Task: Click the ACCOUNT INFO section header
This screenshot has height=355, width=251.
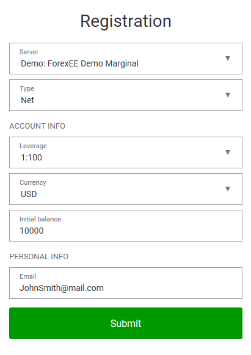Action: tap(37, 126)
